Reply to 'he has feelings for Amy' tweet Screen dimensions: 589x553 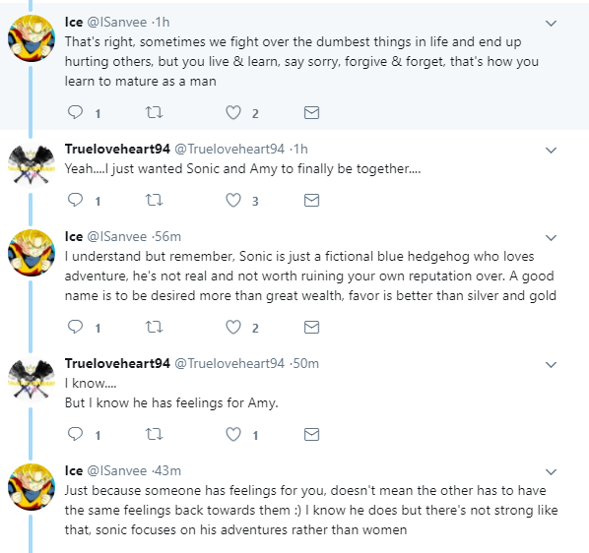[75, 434]
